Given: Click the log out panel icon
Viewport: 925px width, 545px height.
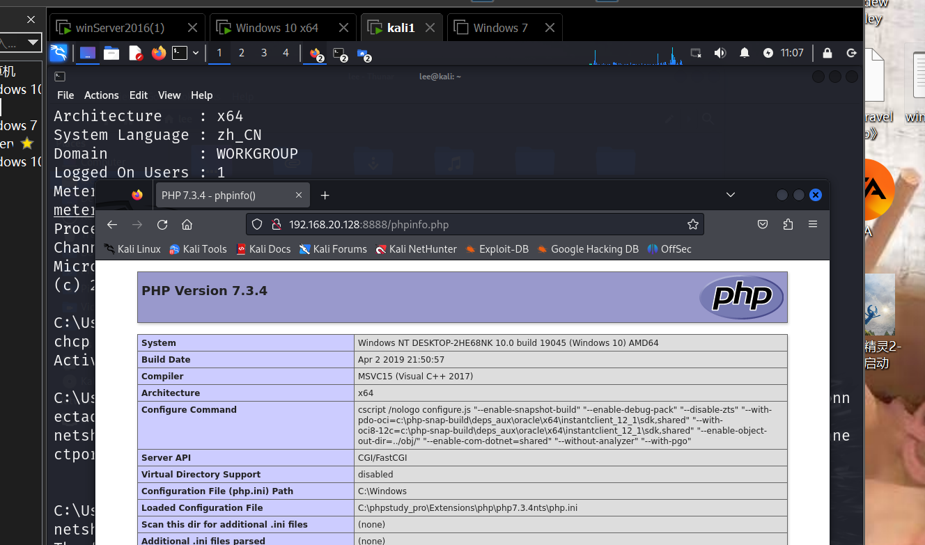Looking at the screenshot, I should click(x=851, y=53).
